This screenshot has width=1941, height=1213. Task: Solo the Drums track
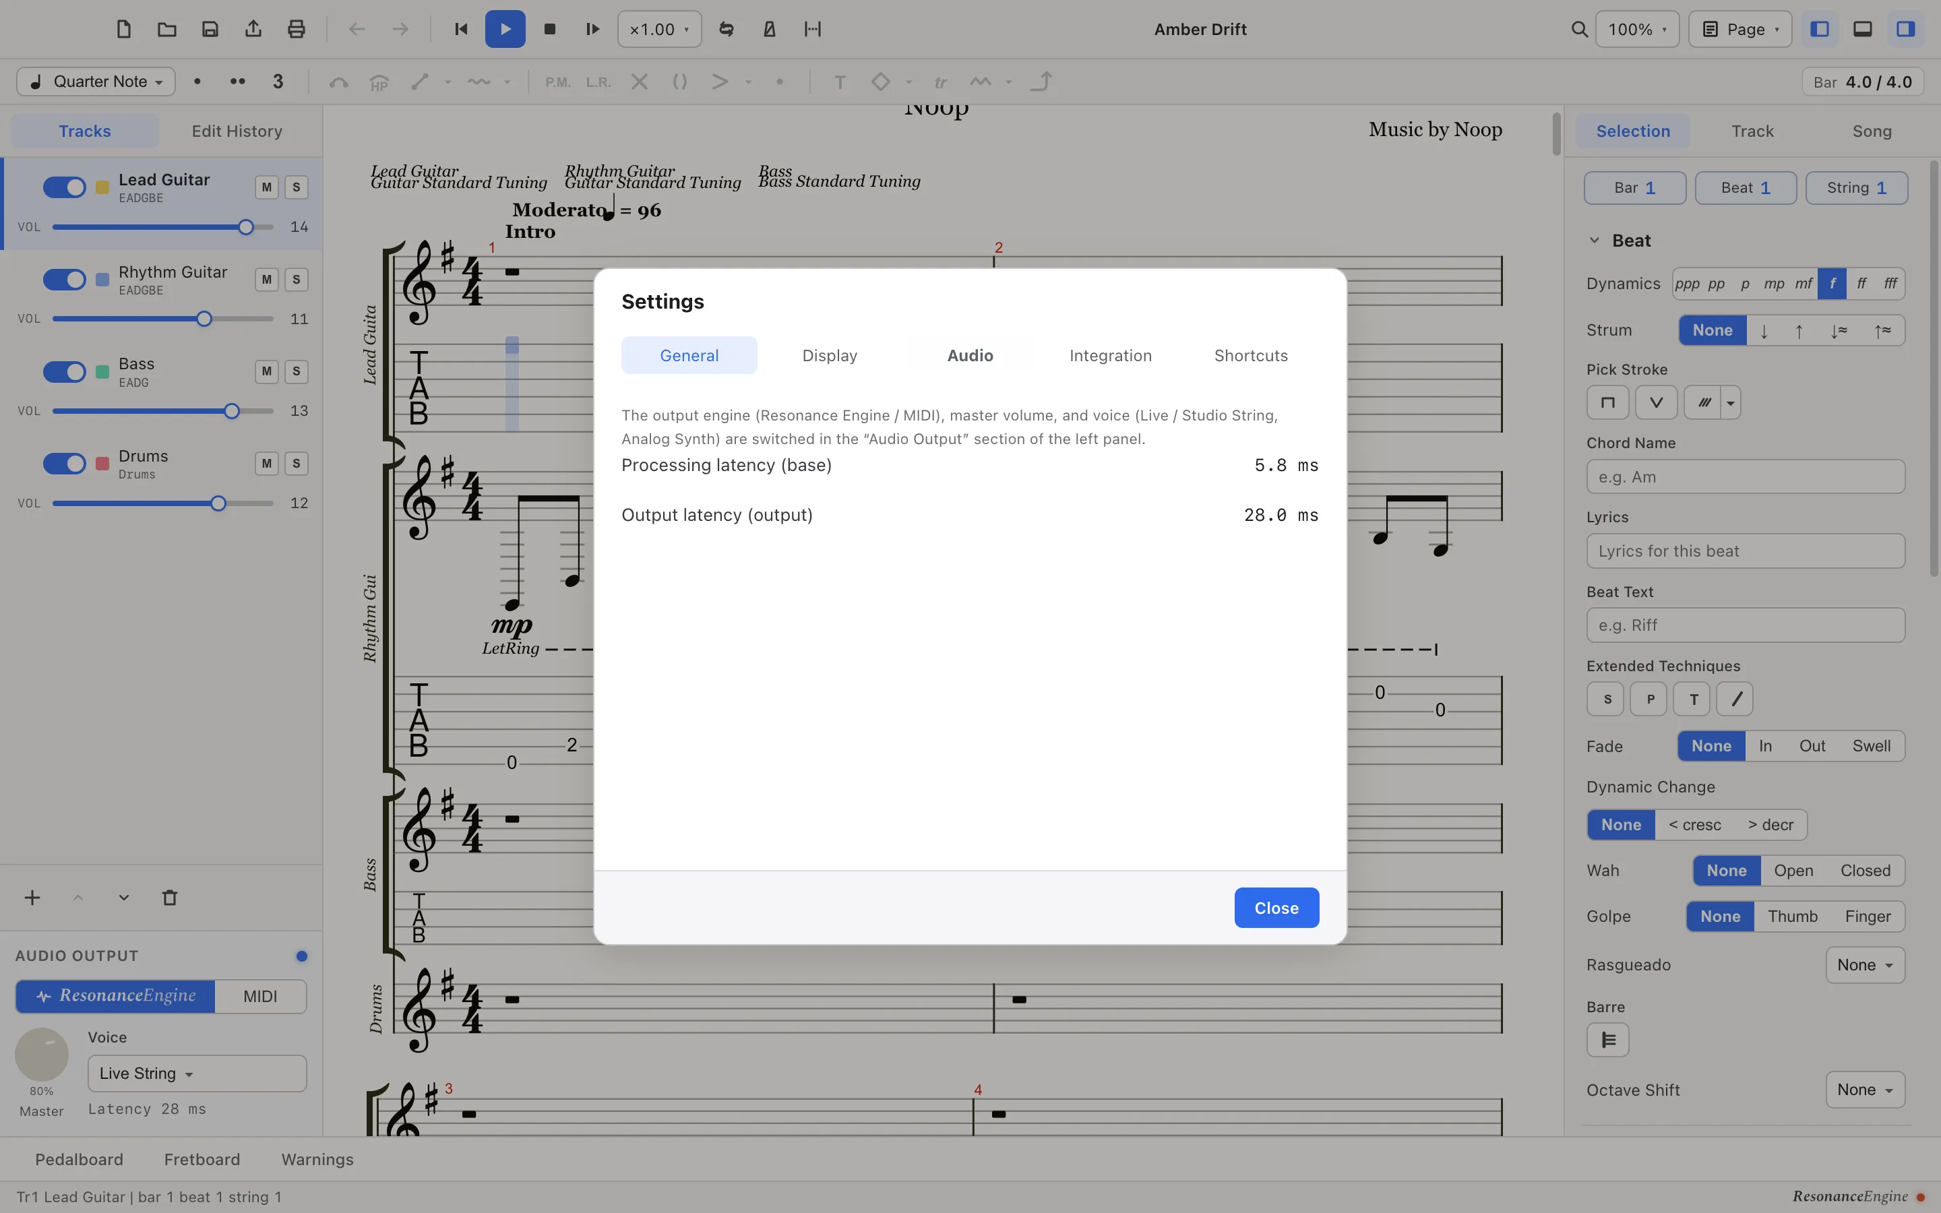(x=296, y=463)
